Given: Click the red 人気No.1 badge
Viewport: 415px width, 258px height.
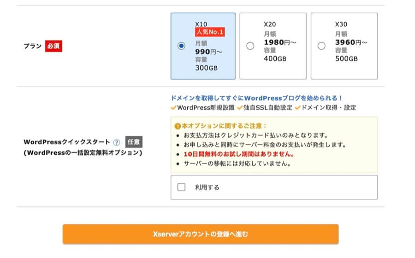Looking at the screenshot, I should [x=210, y=32].
